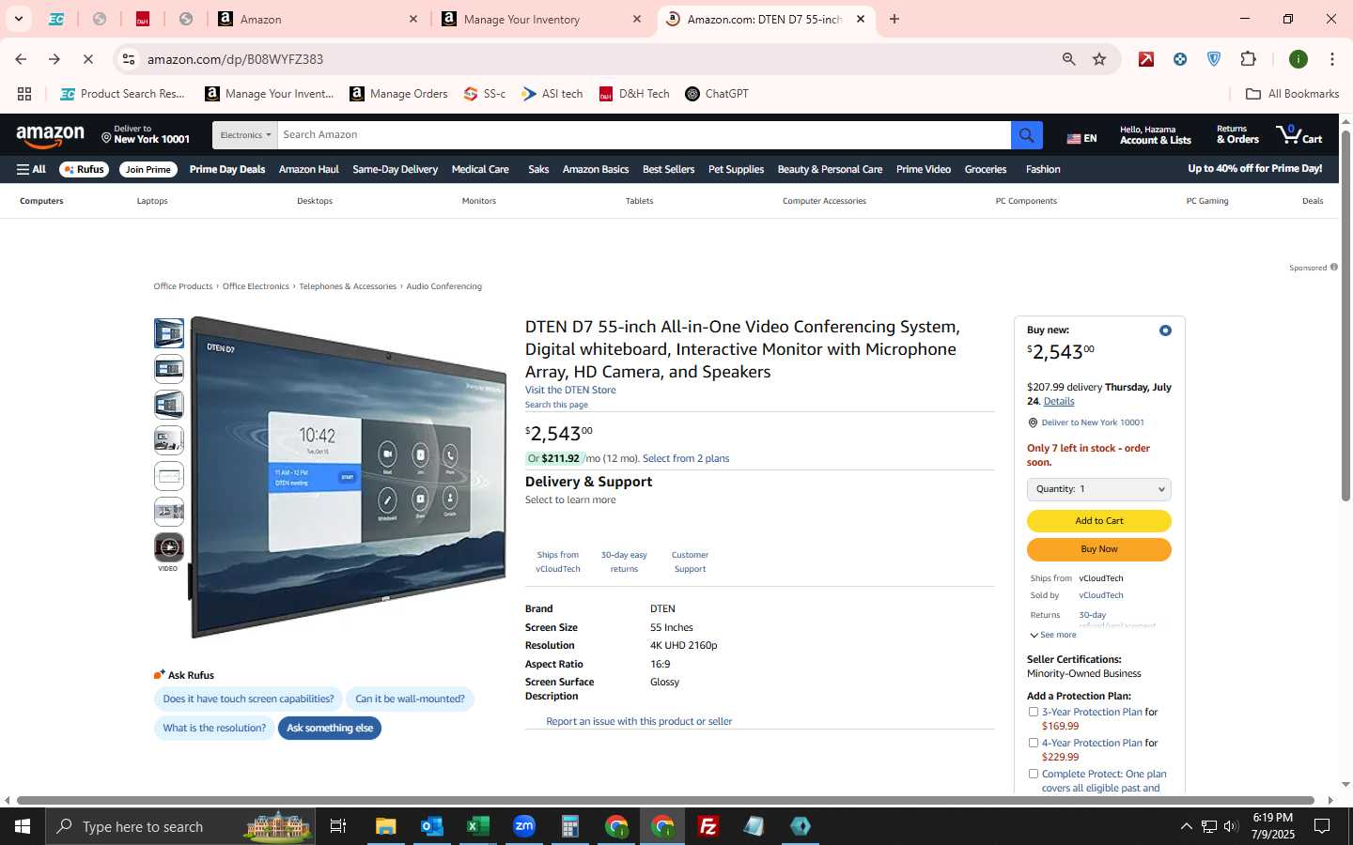Viewport: 1353px width, 845px height.
Task: Click the page vertical scrollbar
Action: point(1345,317)
